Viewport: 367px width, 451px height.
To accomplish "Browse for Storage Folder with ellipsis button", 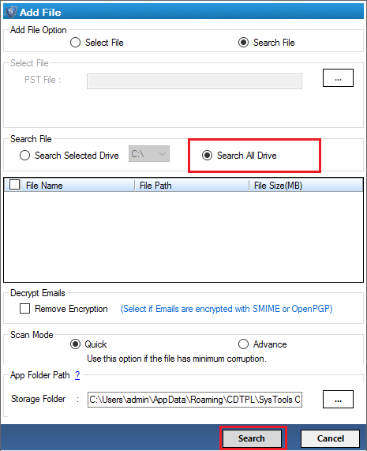I will click(x=338, y=399).
